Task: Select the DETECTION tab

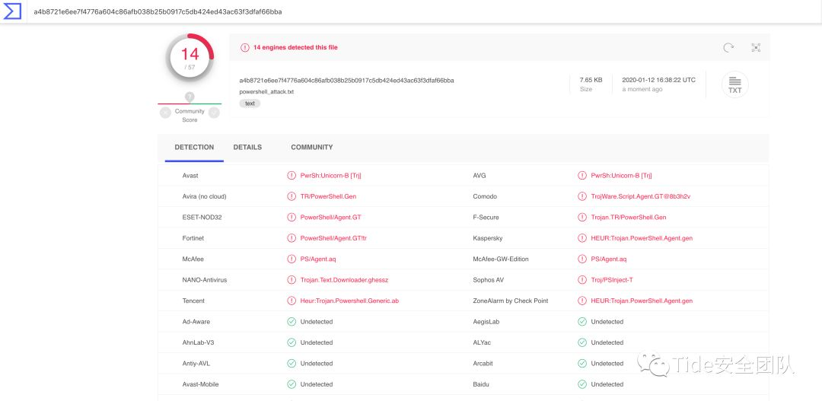Action: (x=194, y=147)
